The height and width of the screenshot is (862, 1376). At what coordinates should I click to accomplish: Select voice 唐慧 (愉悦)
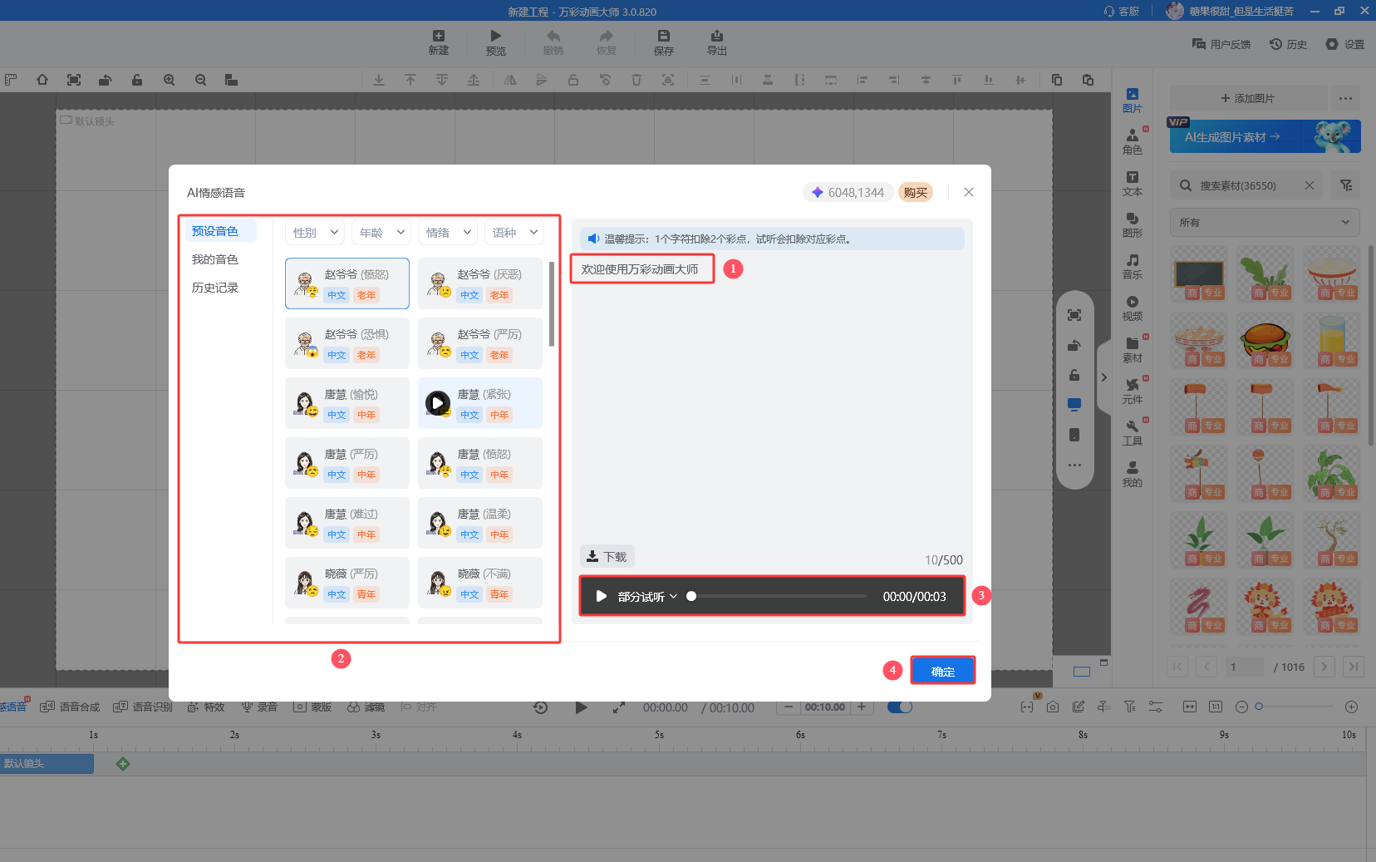[x=347, y=403]
